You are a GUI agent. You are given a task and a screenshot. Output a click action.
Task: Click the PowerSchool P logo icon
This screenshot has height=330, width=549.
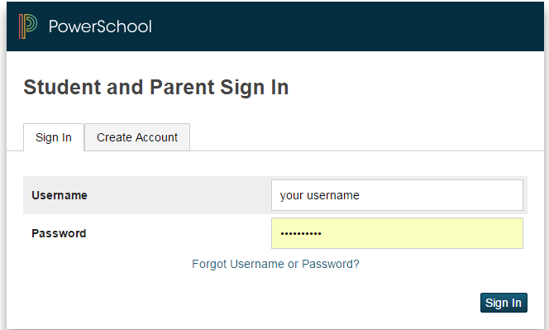(28, 26)
